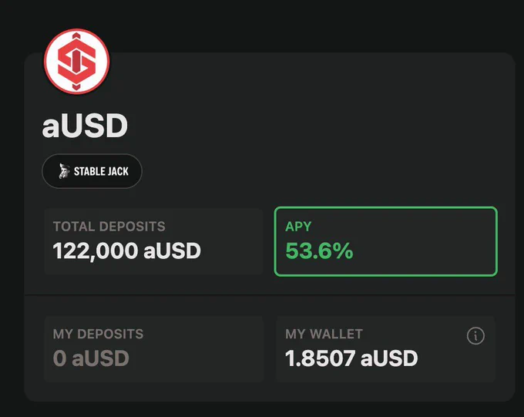Click the aUSD vault title
Screen dimensions: 524x417
(85, 126)
